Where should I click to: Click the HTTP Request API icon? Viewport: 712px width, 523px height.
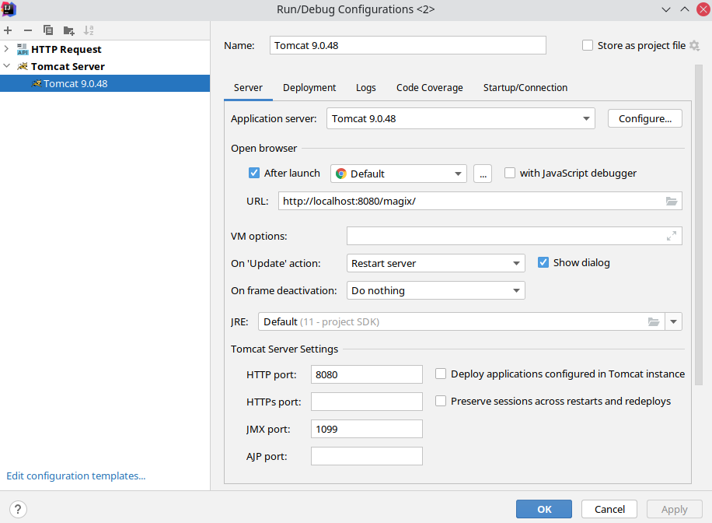coord(23,49)
